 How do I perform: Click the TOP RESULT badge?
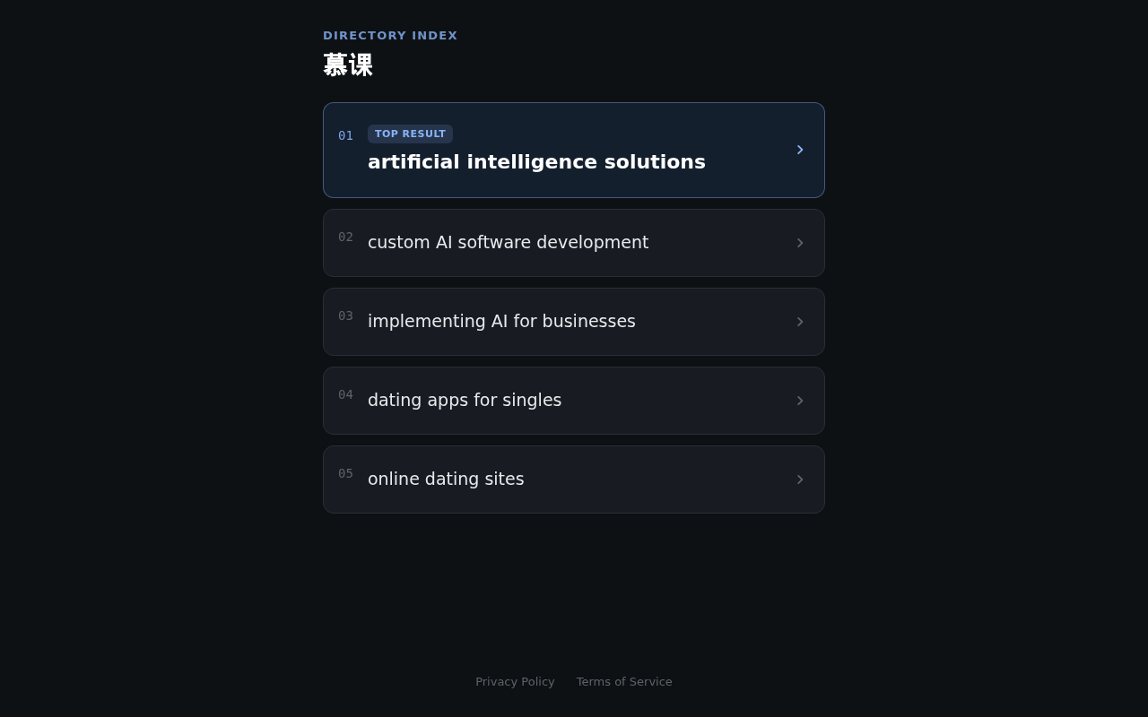[x=410, y=134]
